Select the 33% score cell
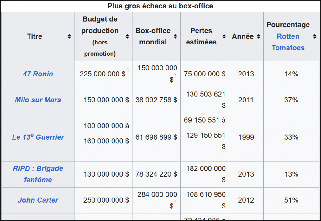Viewport: 321px width, 221px height. pos(291,137)
